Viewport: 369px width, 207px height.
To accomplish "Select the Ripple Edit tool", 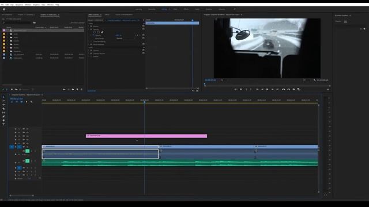I will pyautogui.click(x=3, y=105).
